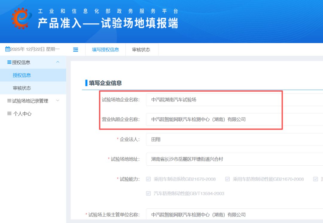Click the 试验场地企业名称 input field
The height and width of the screenshot is (223, 323).
tap(233, 100)
